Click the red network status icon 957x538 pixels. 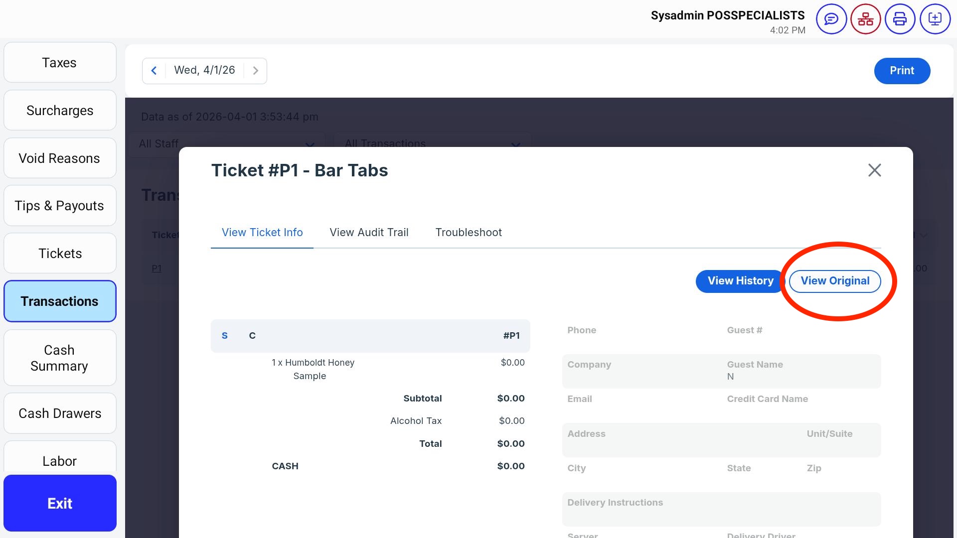click(x=865, y=19)
